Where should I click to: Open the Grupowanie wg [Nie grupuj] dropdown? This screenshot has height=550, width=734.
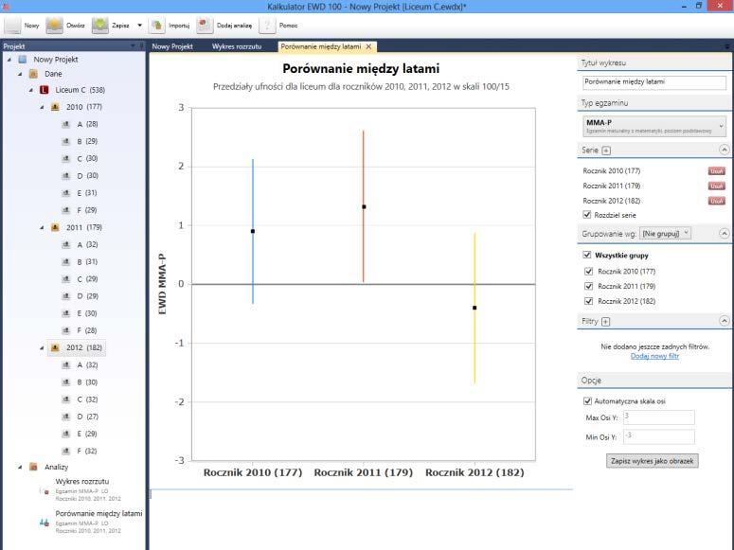pyautogui.click(x=665, y=233)
